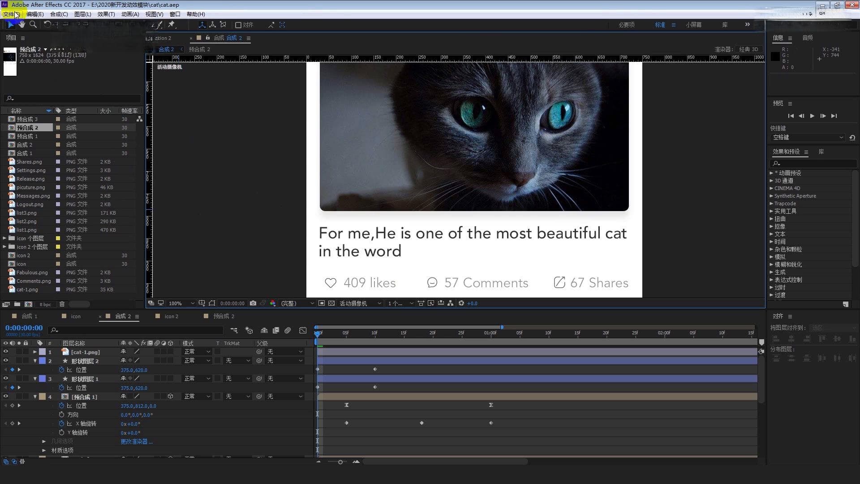Viewport: 860px width, 484px height.
Task: Open the resolution (完整) dropdown
Action: pyautogui.click(x=297, y=303)
